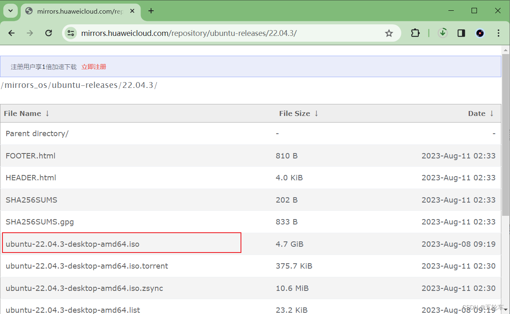510x314 pixels.
Task: Toggle the browser side panel
Action: 461,33
